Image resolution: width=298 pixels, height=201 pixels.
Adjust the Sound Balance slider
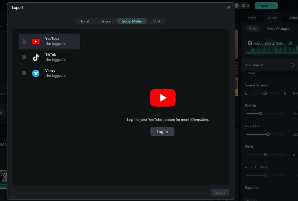(265, 93)
